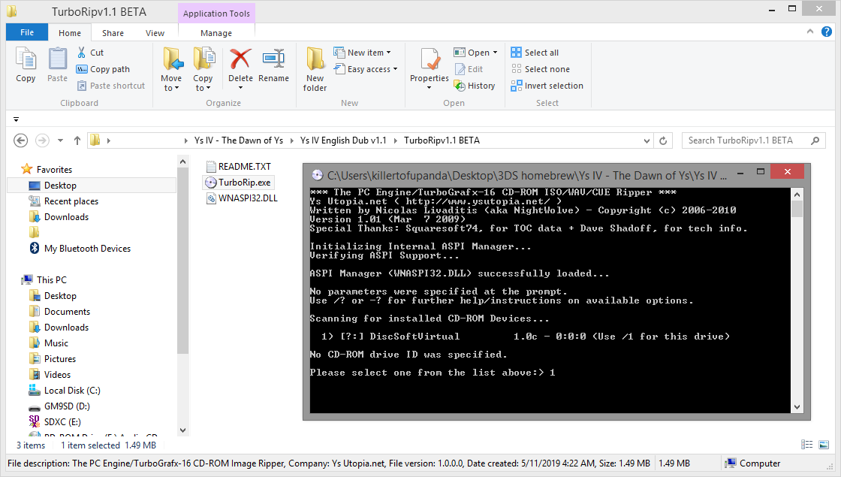Expand the address bar history dropdown
This screenshot has width=841, height=477.
pos(647,140)
